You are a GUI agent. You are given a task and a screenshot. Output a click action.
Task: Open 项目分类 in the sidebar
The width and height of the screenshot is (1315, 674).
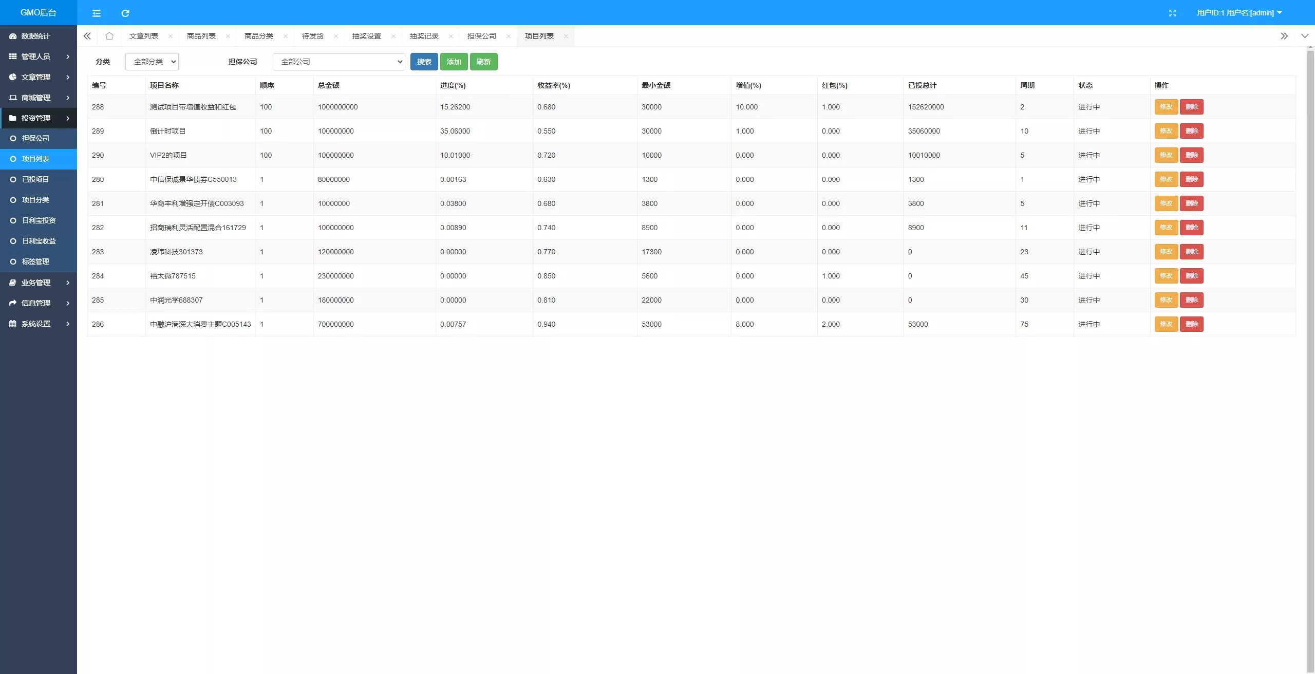coord(39,200)
